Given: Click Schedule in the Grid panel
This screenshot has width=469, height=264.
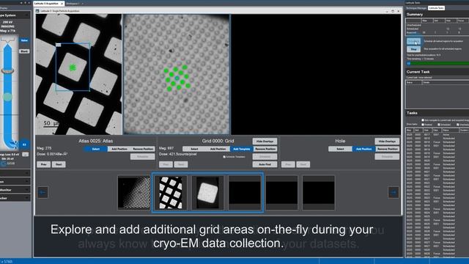Looking at the screenshot, I should click(x=265, y=156).
